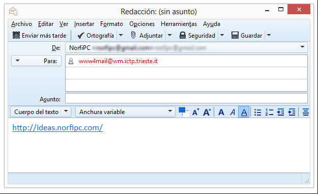Toggle bold text formatting
Screen dimensions: 318x194
click(221, 112)
